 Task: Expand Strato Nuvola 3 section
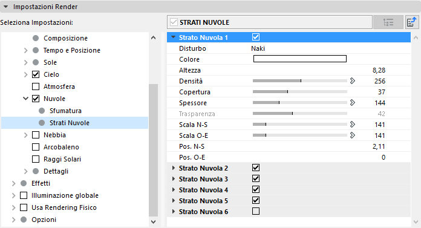[174, 178]
